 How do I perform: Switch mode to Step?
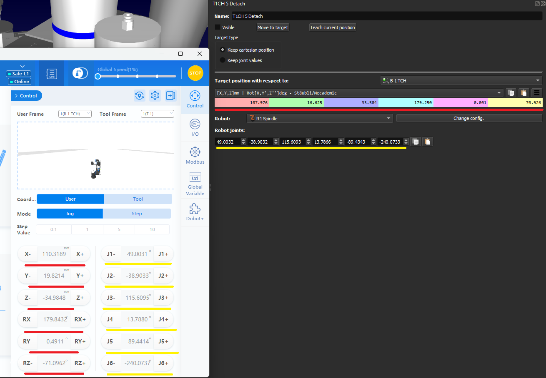(137, 214)
